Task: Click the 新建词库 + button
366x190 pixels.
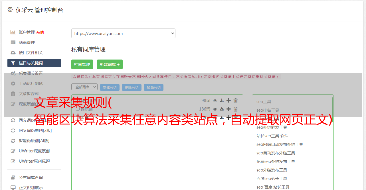Action: [x=110, y=64]
